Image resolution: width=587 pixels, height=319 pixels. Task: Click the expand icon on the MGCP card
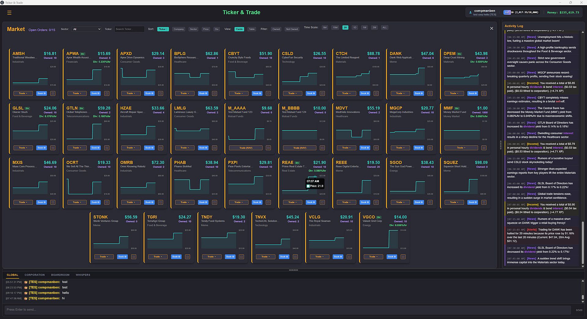coord(430,148)
